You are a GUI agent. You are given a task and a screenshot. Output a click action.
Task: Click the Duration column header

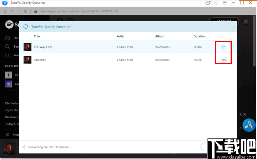click(199, 36)
